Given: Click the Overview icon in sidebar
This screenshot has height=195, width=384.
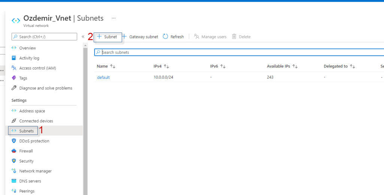Looking at the screenshot, I should pos(14,48).
